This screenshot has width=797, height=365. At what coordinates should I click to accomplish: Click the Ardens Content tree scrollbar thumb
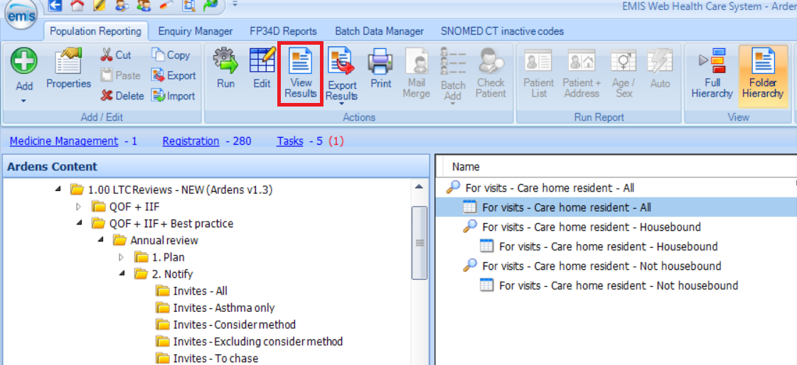419,243
